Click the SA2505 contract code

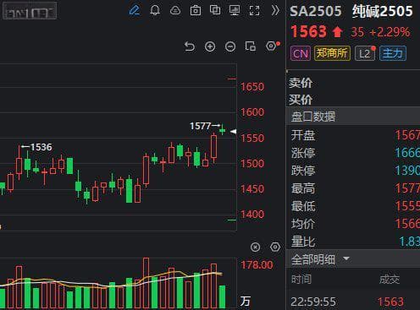(316, 12)
